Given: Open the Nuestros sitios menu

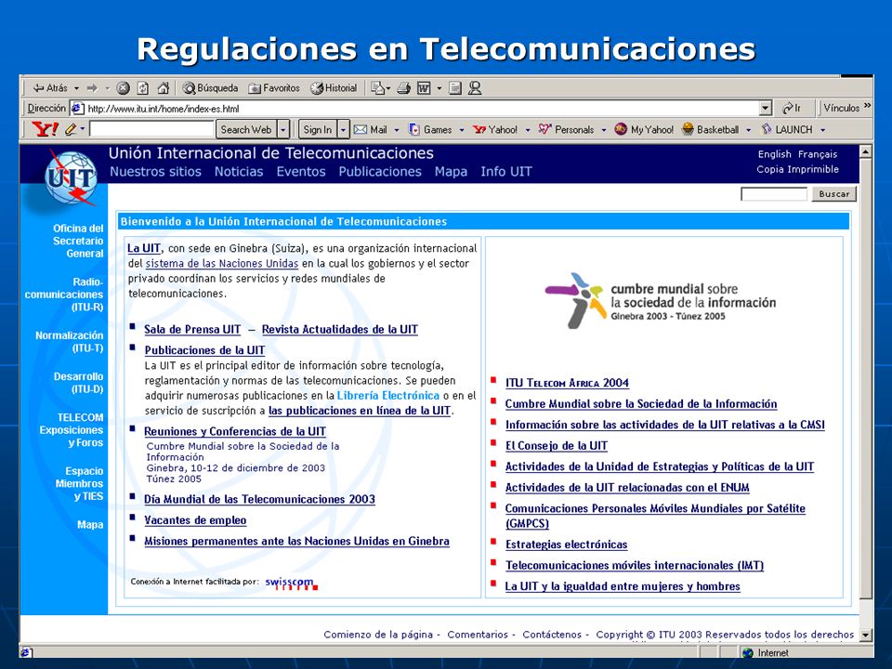Looking at the screenshot, I should coord(155,172).
